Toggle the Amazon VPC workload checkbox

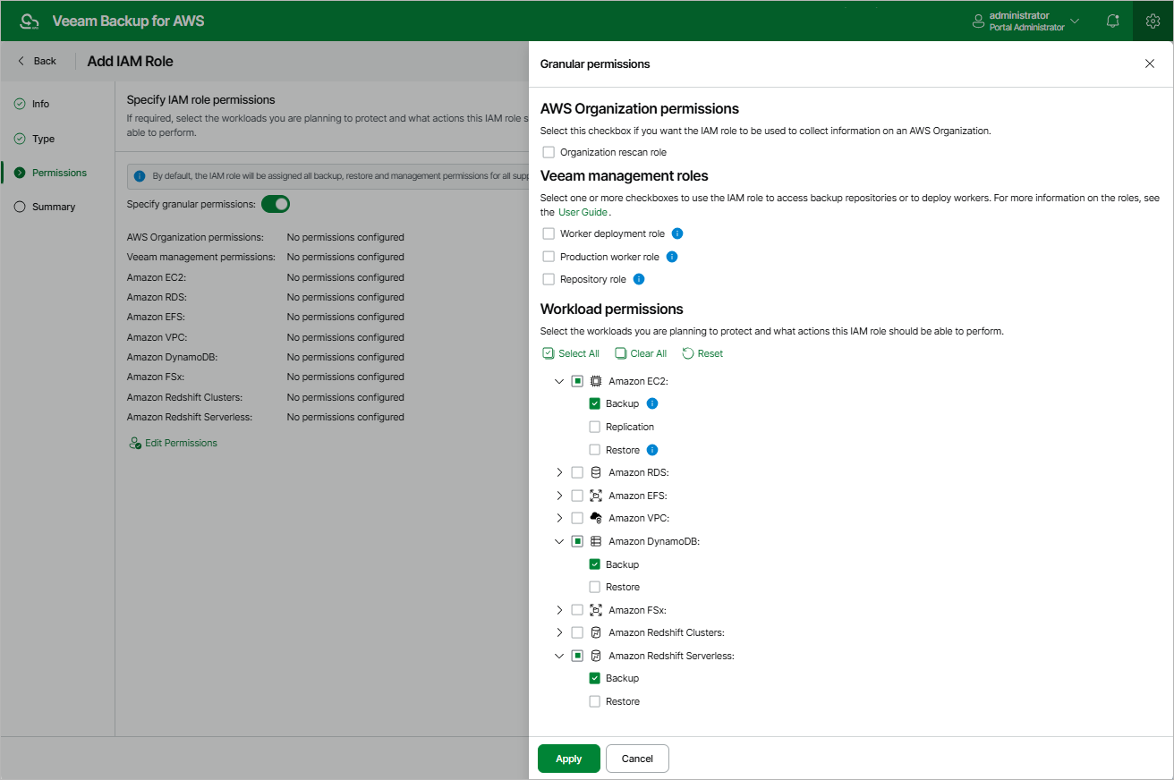click(x=577, y=518)
